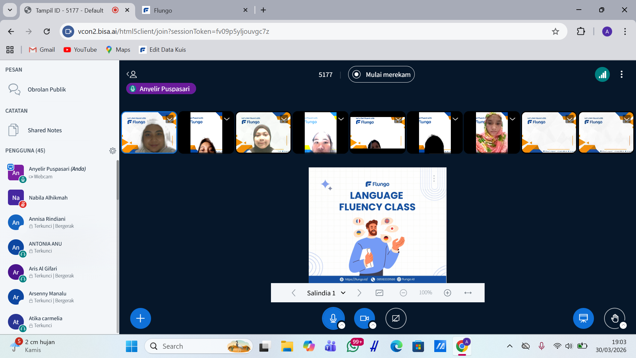
Task: Toggle the webcam sharing button
Action: pyautogui.click(x=364, y=319)
